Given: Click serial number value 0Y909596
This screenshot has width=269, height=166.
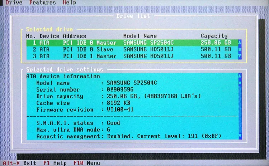Looking at the screenshot, I should click(120, 89).
